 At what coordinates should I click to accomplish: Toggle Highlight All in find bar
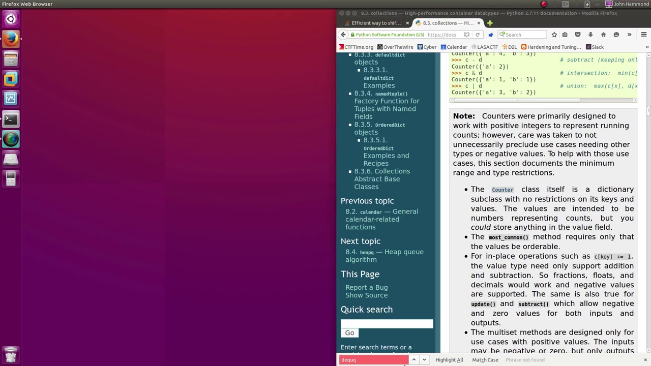(x=449, y=360)
